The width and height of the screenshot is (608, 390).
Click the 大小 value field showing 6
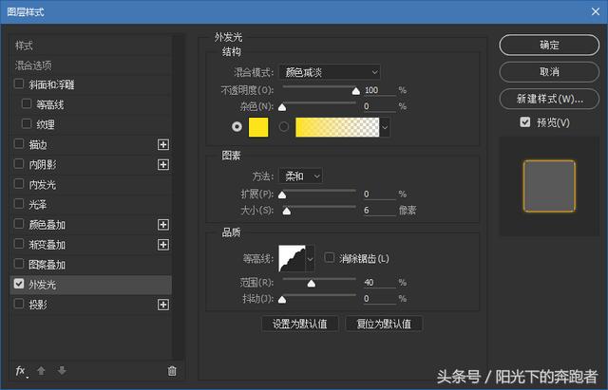tap(379, 211)
